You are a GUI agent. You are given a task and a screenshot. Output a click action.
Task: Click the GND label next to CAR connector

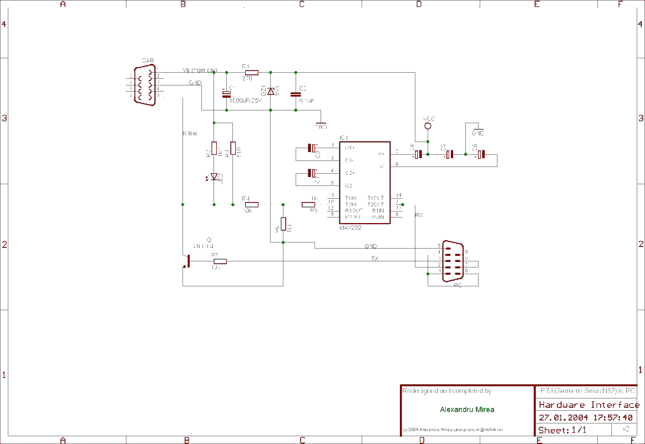click(x=195, y=83)
